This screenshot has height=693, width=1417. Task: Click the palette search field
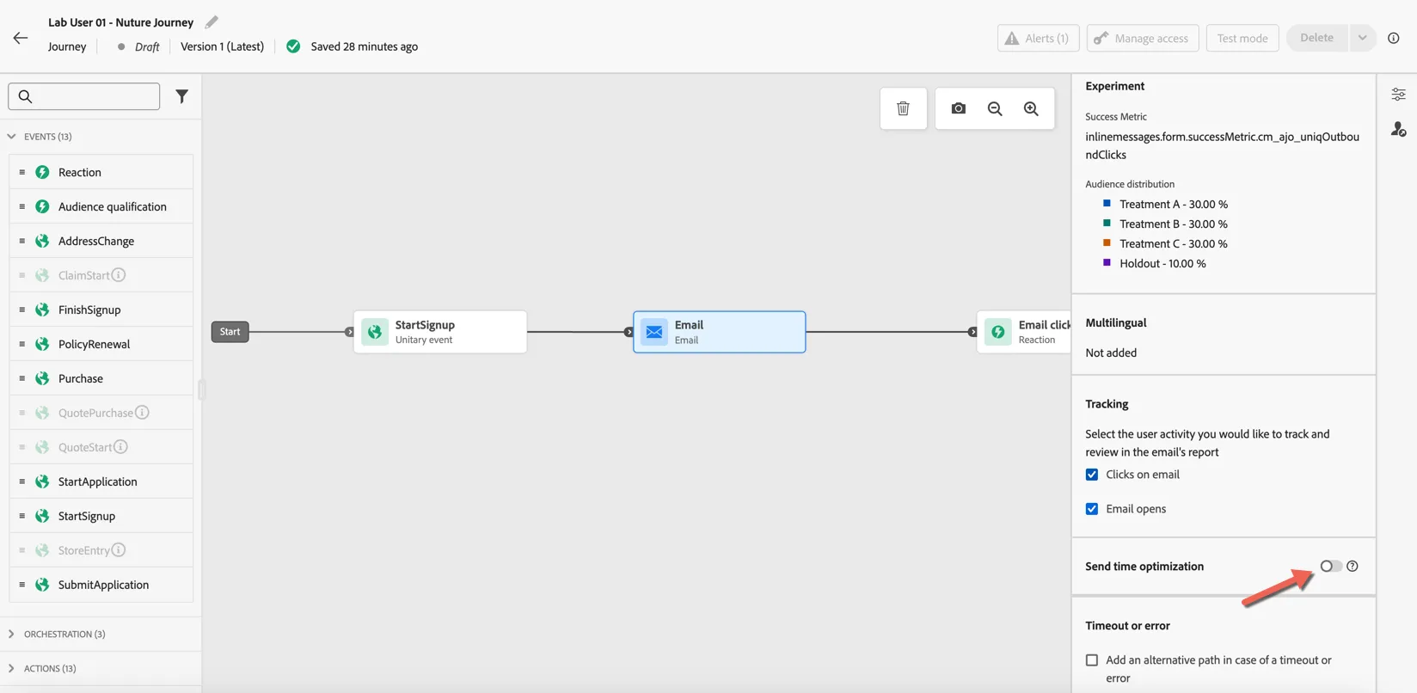84,96
